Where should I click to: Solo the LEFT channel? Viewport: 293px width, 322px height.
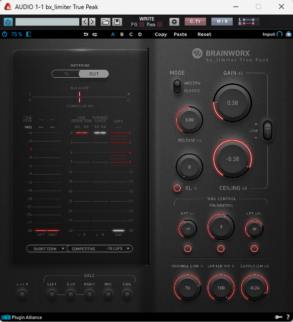[x=52, y=295]
